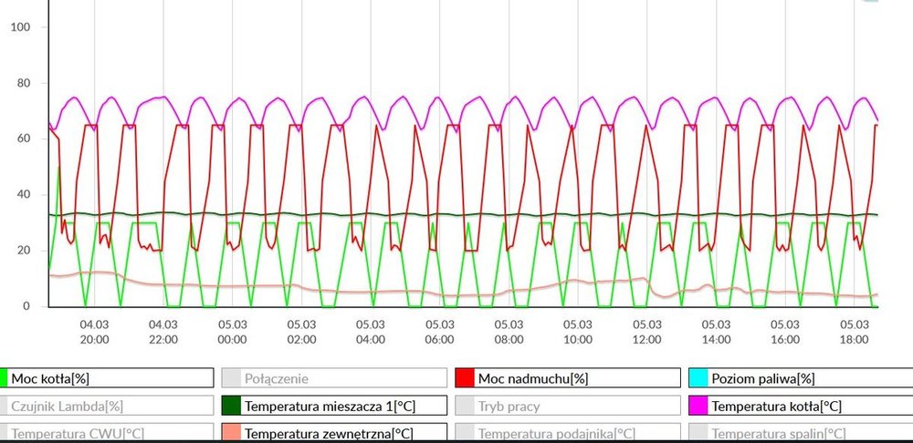
Task: Click the 04.03 20:00 time axis label
Action: [x=94, y=332]
